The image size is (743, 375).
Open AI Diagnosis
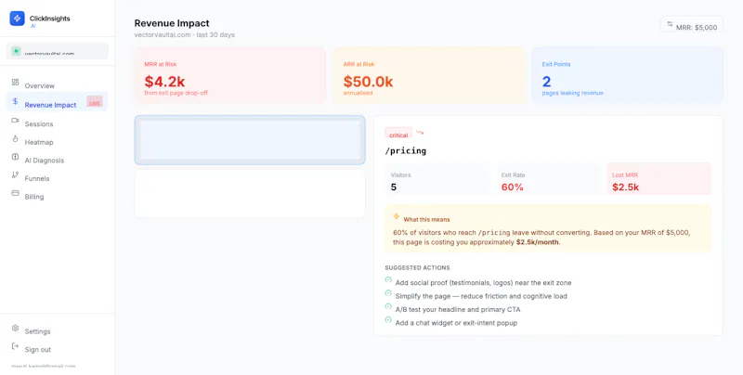click(57, 160)
